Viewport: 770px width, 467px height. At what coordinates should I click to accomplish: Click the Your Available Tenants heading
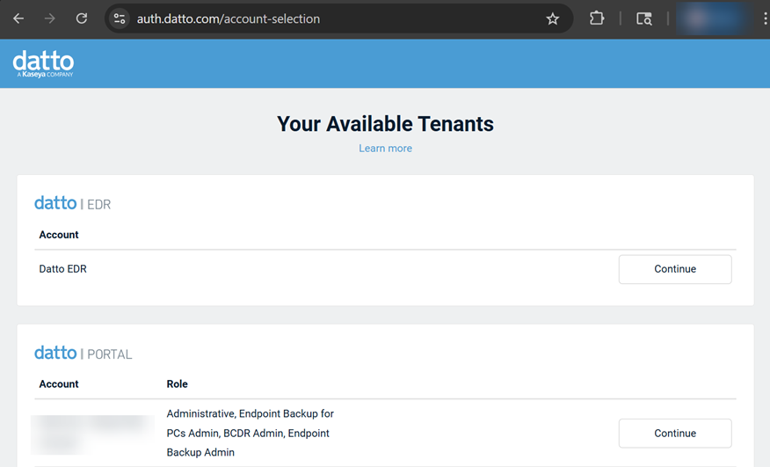[385, 124]
